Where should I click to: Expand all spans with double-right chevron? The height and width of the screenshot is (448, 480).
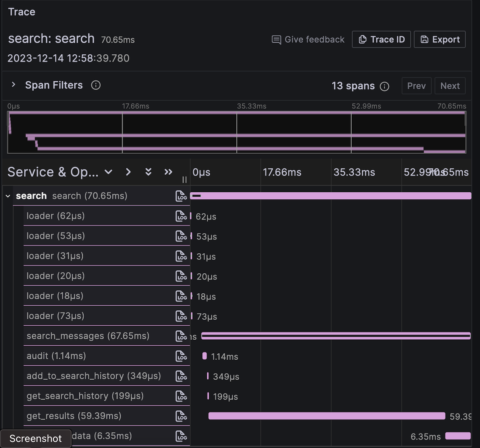tap(168, 172)
